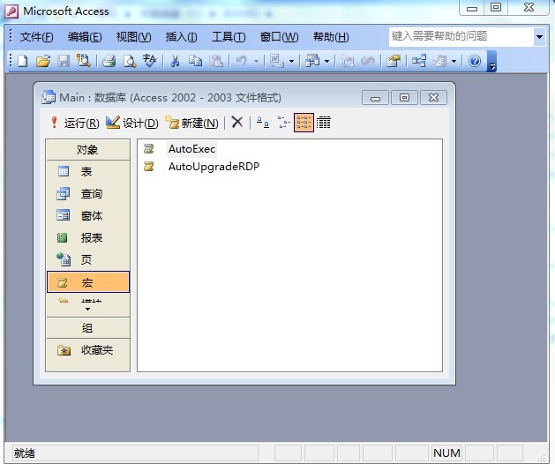Create a macro with 新建(N)
Screen dimensions: 555x464
[191, 123]
